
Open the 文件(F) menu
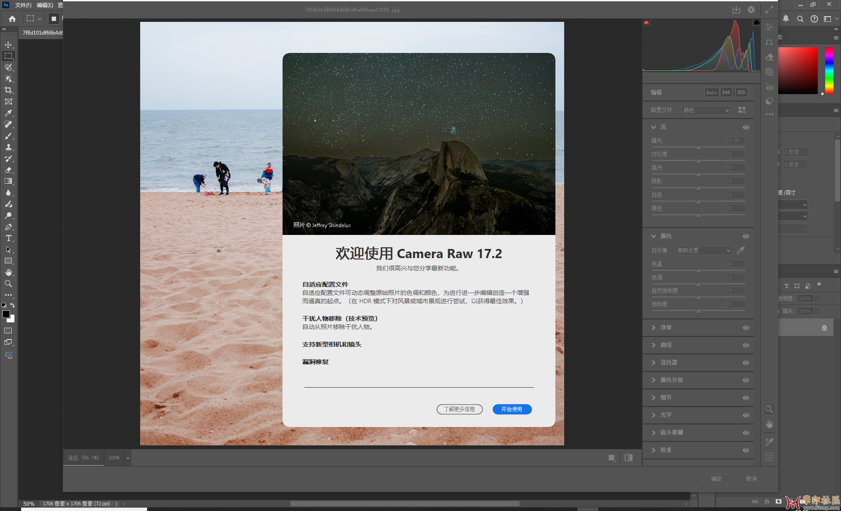click(23, 5)
